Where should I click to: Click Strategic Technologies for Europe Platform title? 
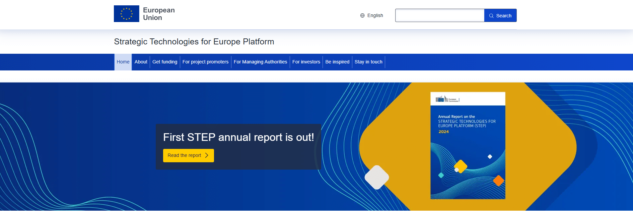click(x=194, y=42)
